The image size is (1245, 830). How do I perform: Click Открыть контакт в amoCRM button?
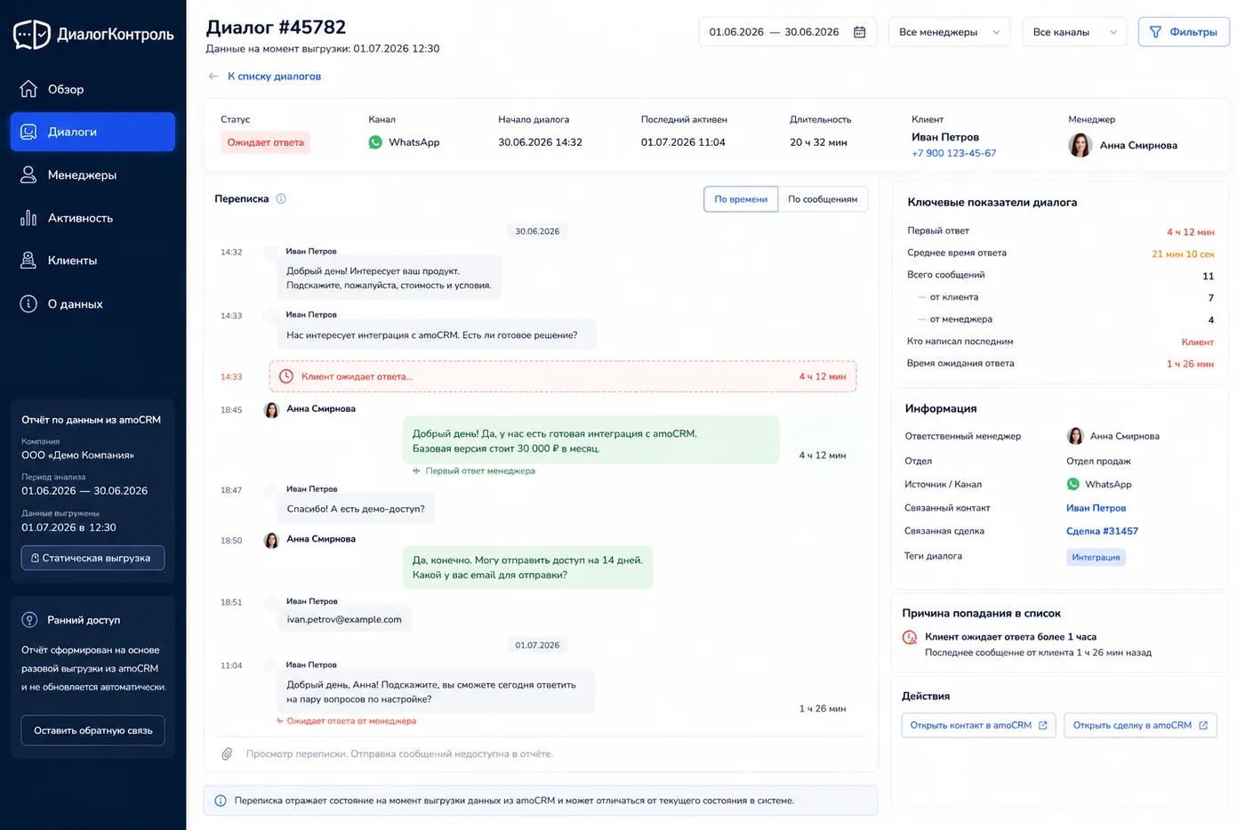coord(978,726)
